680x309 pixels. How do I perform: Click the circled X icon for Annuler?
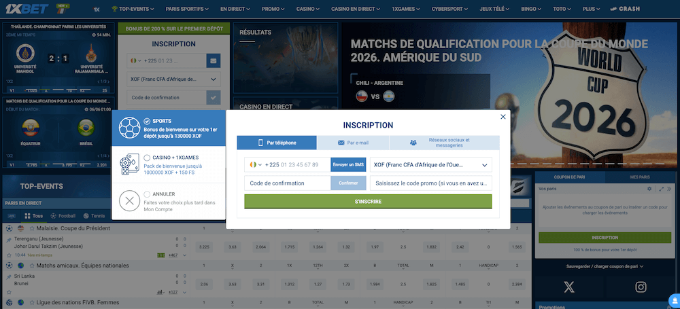129,200
